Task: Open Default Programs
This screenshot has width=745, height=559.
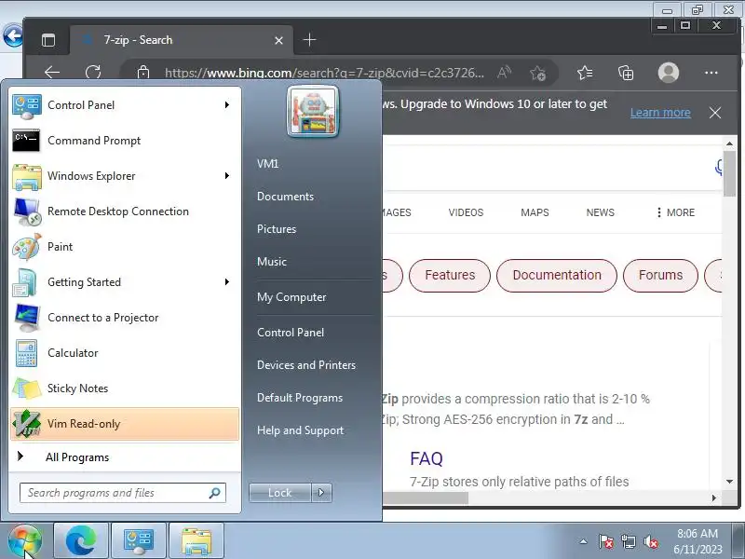Action: tap(300, 398)
